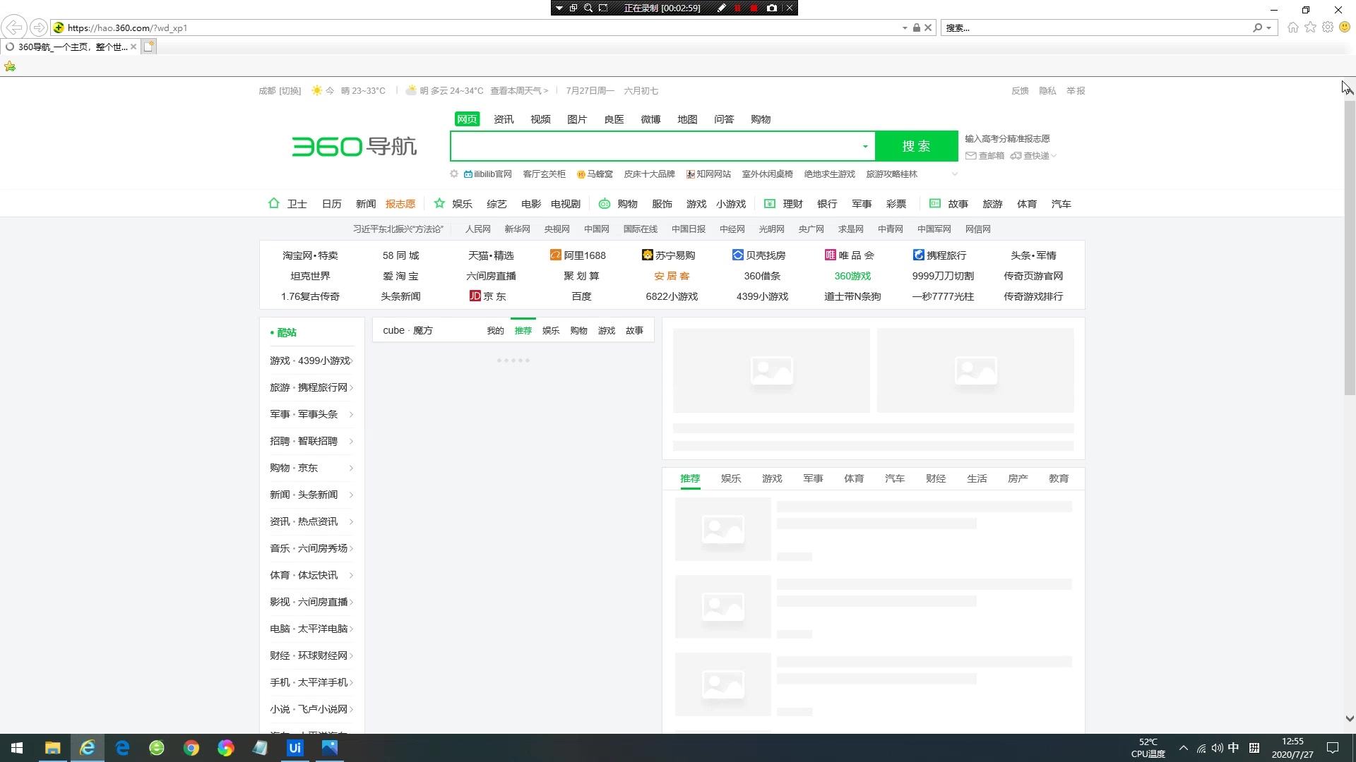
Task: Expand the 查快递 dropdown arrow
Action: tap(1054, 156)
